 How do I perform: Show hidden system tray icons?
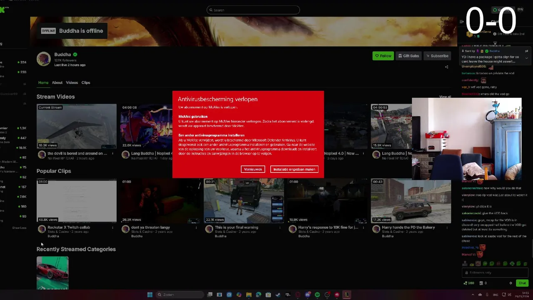coord(473,295)
